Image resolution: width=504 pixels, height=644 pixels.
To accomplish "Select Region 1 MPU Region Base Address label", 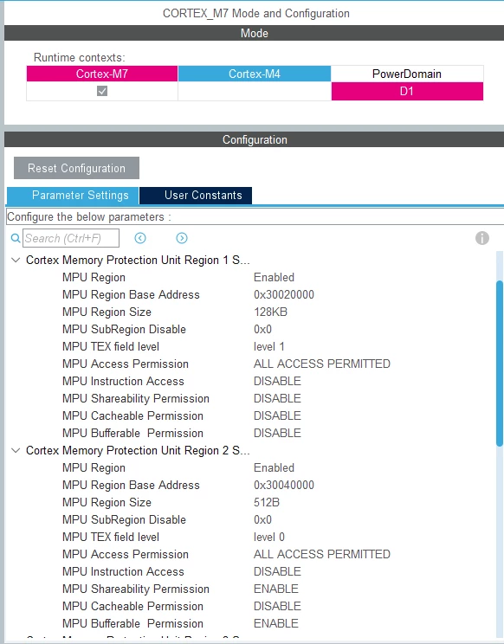I will [x=131, y=294].
